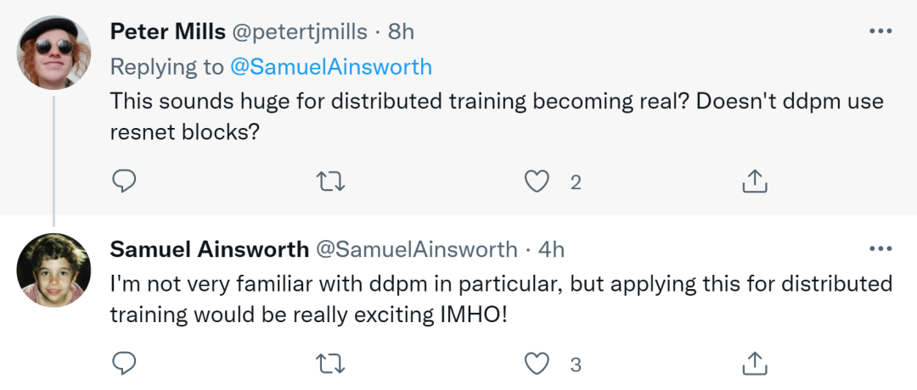Image resolution: width=917 pixels, height=390 pixels.
Task: Open more options for Samuel Ainsworth's tweet
Action: click(880, 248)
